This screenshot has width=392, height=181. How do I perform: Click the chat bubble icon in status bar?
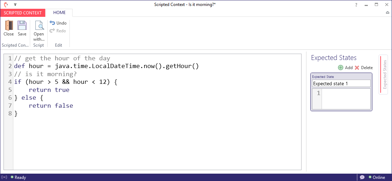[362, 177]
